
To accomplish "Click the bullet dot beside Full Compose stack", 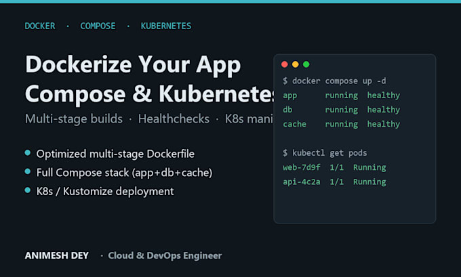I will coord(28,171).
